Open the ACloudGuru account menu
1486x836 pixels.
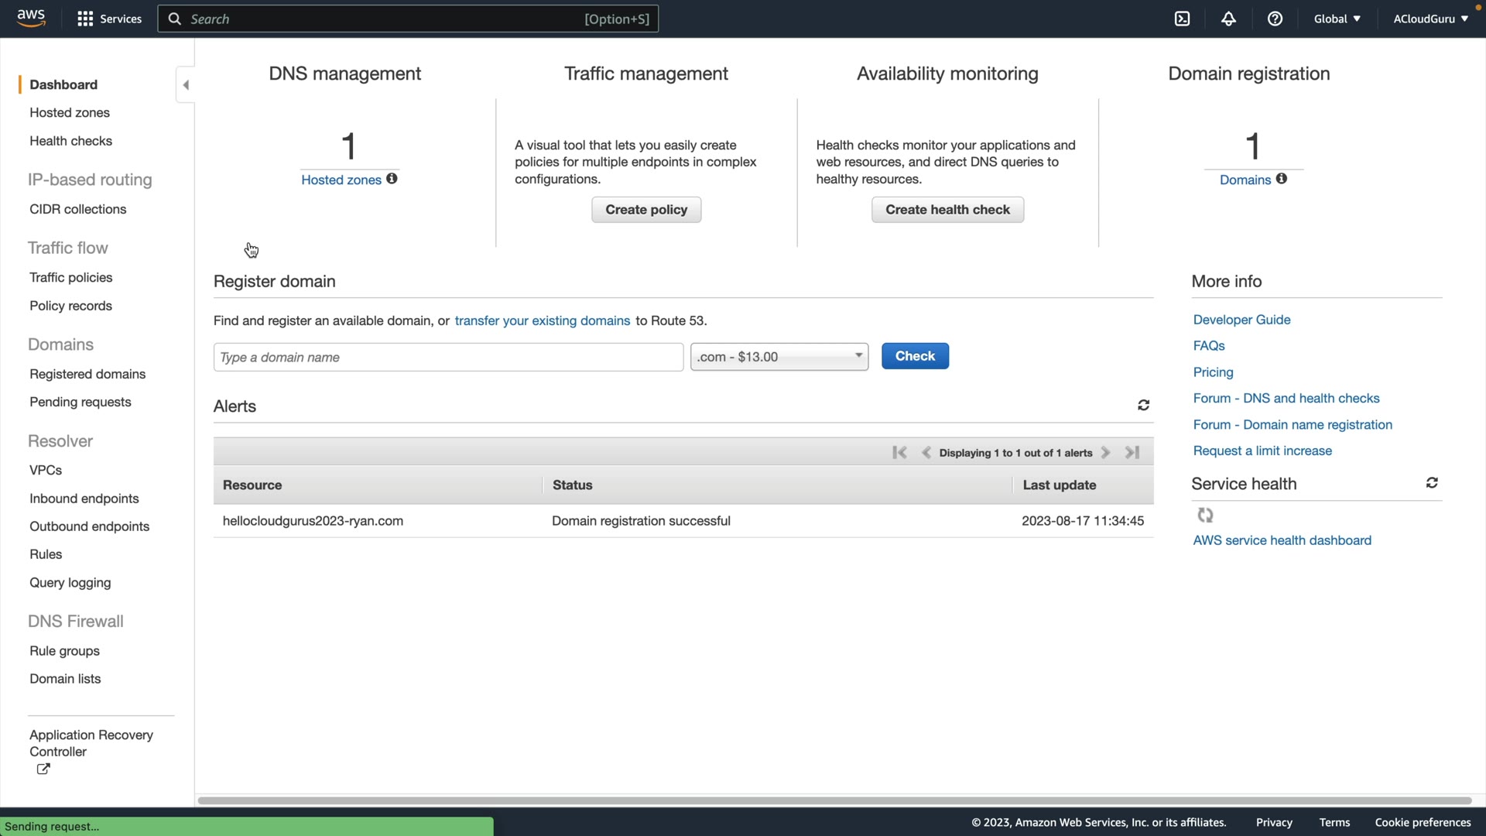(x=1430, y=19)
